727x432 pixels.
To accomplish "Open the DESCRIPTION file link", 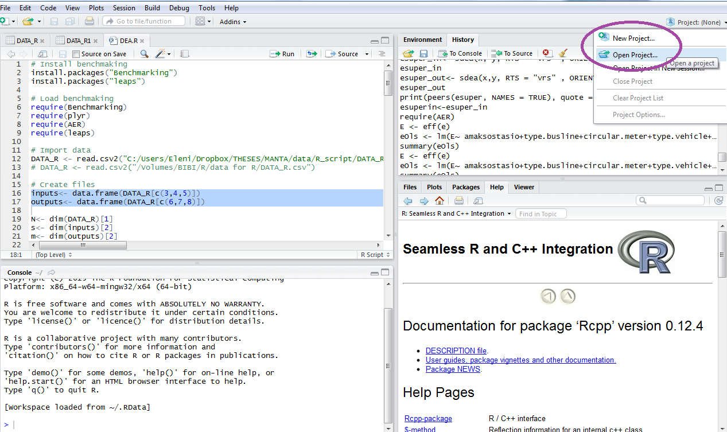I will (x=456, y=351).
